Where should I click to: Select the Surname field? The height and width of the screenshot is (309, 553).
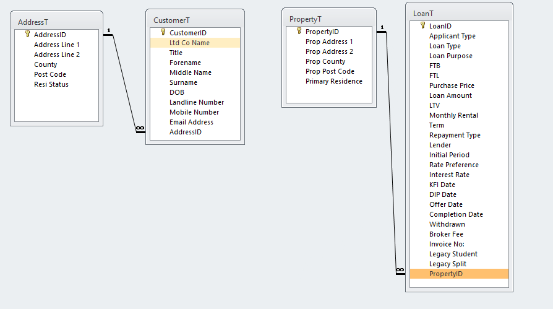pyautogui.click(x=195, y=82)
